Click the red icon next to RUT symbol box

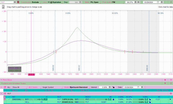pyautogui.click(x=18, y=2)
